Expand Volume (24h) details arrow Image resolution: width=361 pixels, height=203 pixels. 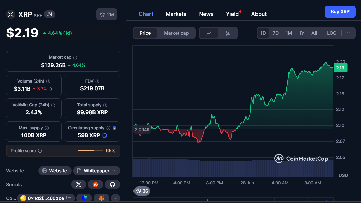click(51, 89)
